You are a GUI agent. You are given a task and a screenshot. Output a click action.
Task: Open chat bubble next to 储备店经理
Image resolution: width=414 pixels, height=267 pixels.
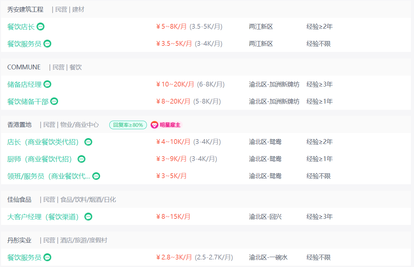[47, 84]
